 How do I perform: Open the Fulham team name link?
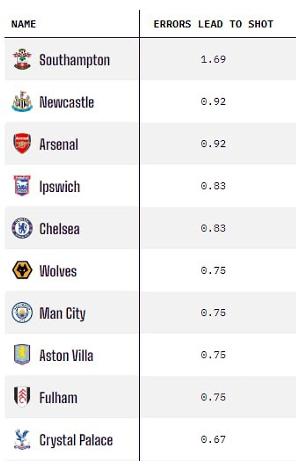point(58,398)
